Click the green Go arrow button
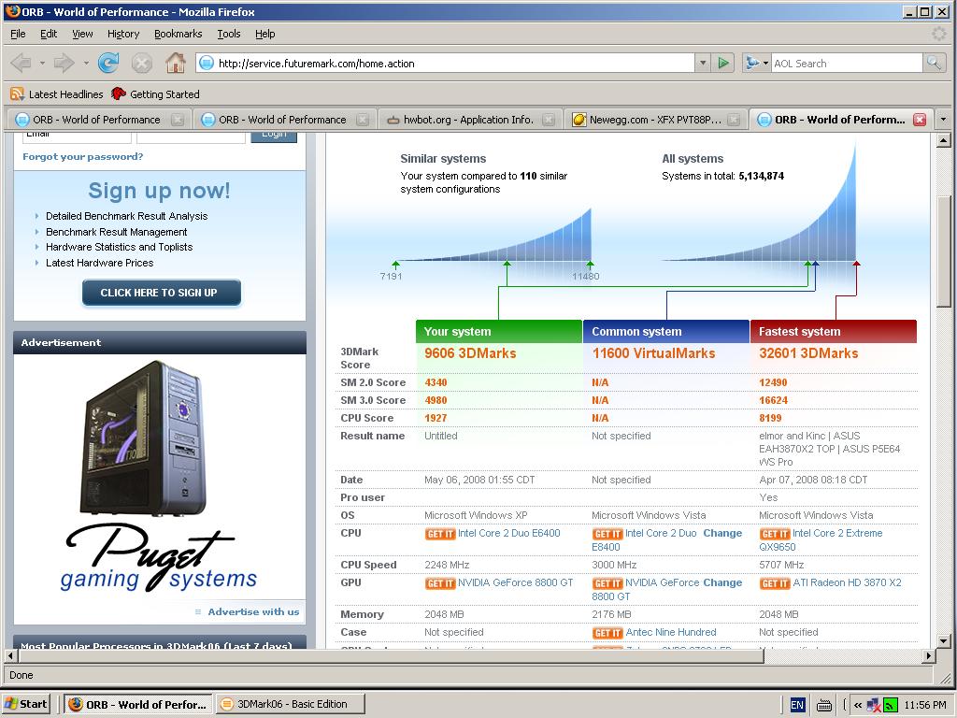Viewport: 957px width, 718px height. tap(723, 63)
